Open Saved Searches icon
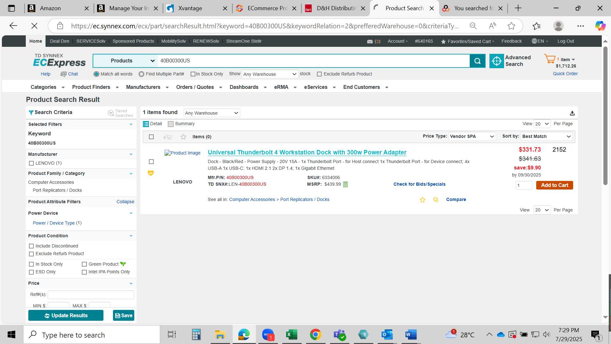Screen dimensions: 611x344 pyautogui.click(x=111, y=113)
